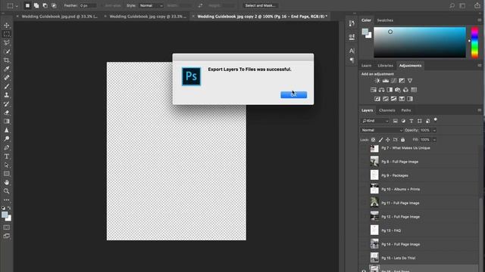Select the Blur tool
This screenshot has width=485, height=272.
click(x=7, y=130)
